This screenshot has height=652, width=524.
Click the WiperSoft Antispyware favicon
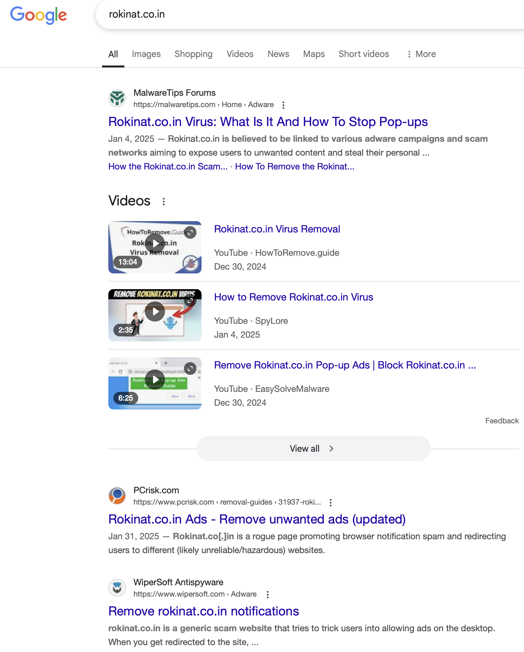pyautogui.click(x=117, y=588)
